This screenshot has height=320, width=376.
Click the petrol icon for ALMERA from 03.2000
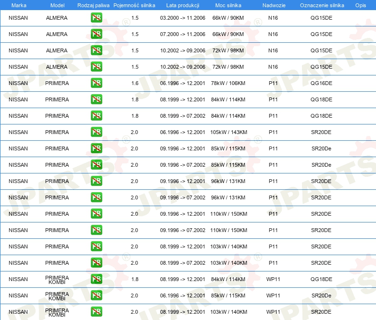pyautogui.click(x=96, y=18)
